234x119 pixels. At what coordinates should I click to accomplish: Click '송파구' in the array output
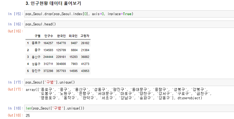coord(145,98)
